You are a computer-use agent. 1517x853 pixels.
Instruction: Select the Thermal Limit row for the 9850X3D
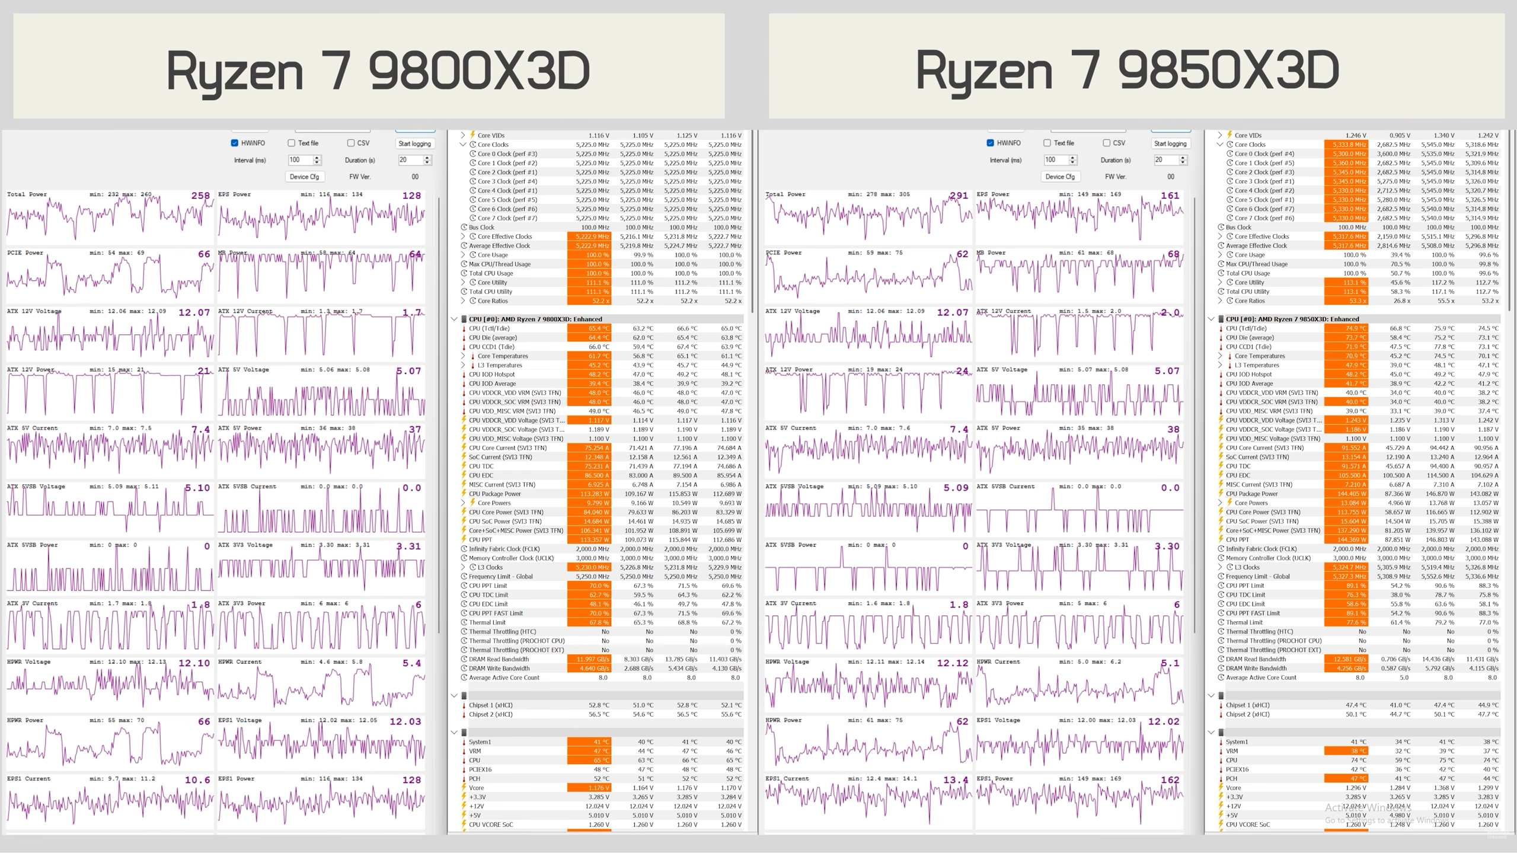tap(1244, 622)
